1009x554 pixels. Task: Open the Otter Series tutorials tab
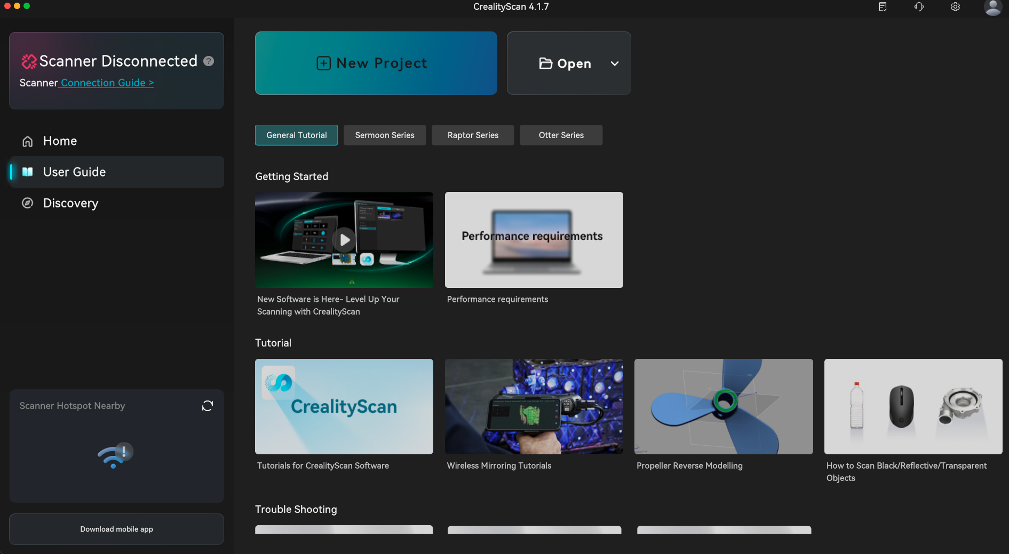(x=561, y=135)
